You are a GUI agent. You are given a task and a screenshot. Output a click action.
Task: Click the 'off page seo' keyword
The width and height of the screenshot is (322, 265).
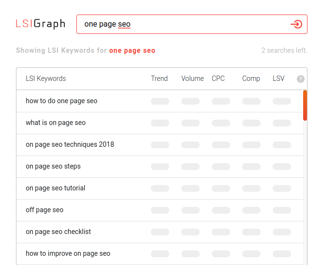(44, 210)
